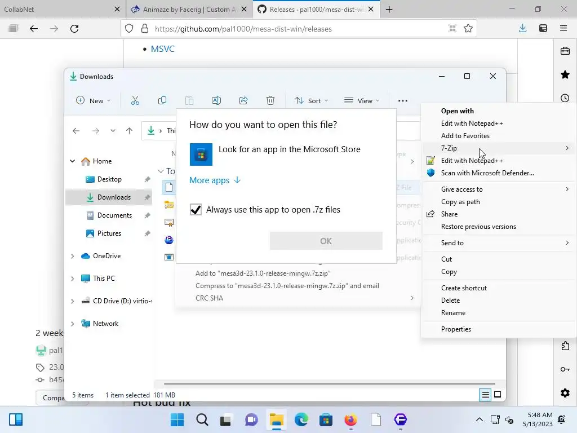Click the Rename icon in Explorer toolbar
Screen dimensions: 577x433
click(x=216, y=100)
